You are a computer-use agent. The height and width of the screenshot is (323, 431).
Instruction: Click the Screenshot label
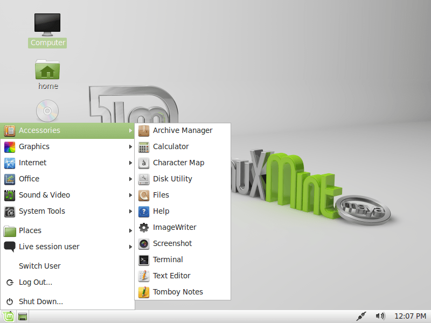pos(172,244)
